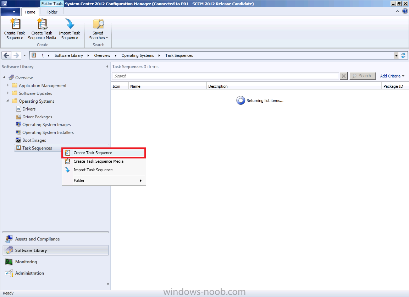Choose Create Task Sequence from context menu
Viewport: 409px width, 297px height.
point(104,153)
